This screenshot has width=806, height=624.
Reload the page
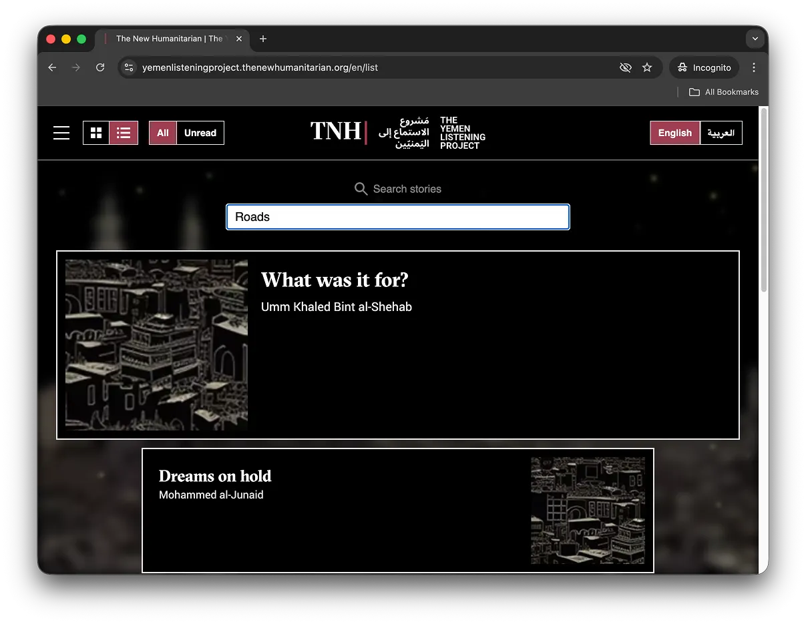(x=100, y=67)
